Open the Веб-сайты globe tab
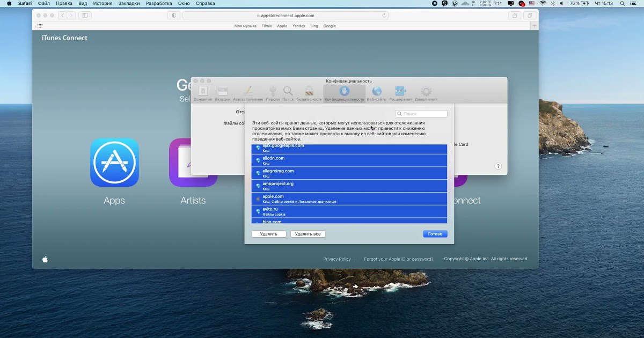This screenshot has width=644, height=338. click(x=377, y=94)
